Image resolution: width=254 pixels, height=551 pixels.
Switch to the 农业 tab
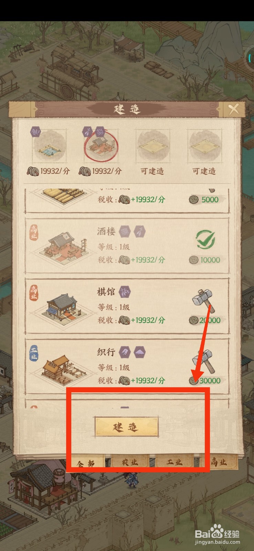point(130,462)
